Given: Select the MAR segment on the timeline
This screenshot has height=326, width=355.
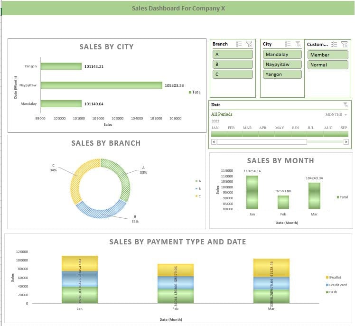Looking at the screenshot, I should [x=250, y=134].
